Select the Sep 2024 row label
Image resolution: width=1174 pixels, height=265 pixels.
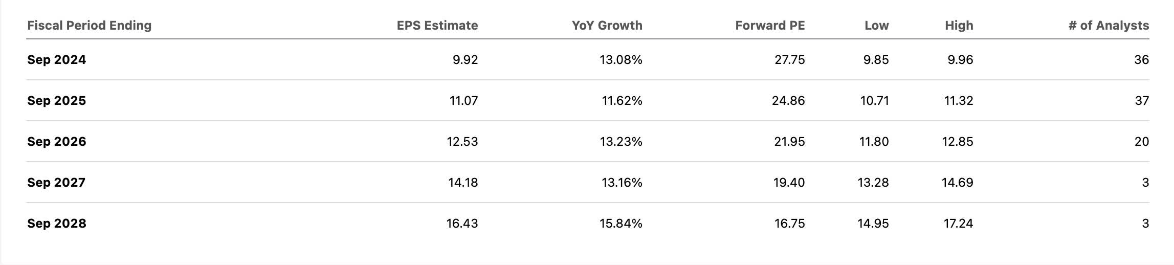coord(57,60)
